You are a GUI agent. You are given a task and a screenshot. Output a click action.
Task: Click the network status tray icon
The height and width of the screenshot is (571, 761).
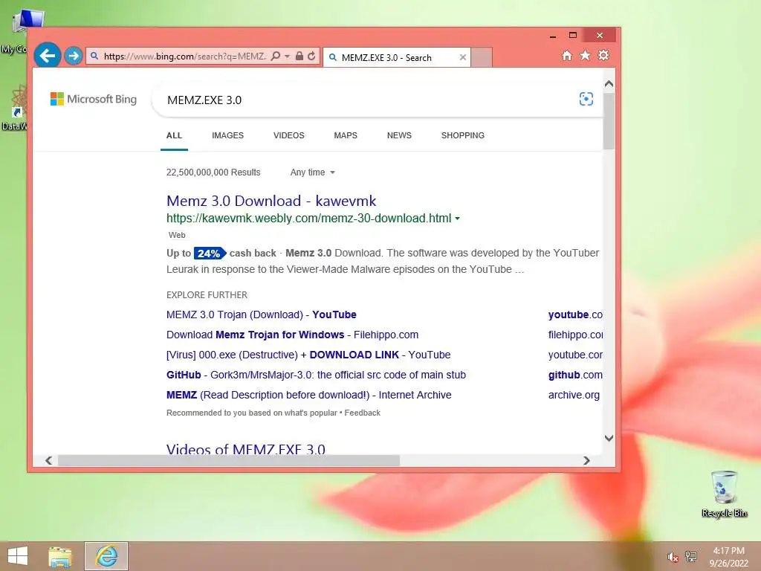[691, 556]
